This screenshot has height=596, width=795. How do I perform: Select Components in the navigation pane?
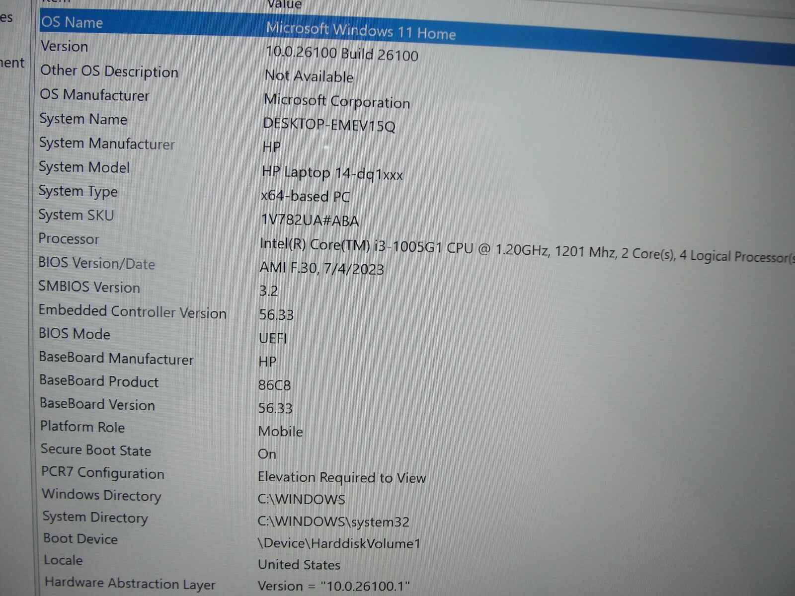tap(12, 63)
